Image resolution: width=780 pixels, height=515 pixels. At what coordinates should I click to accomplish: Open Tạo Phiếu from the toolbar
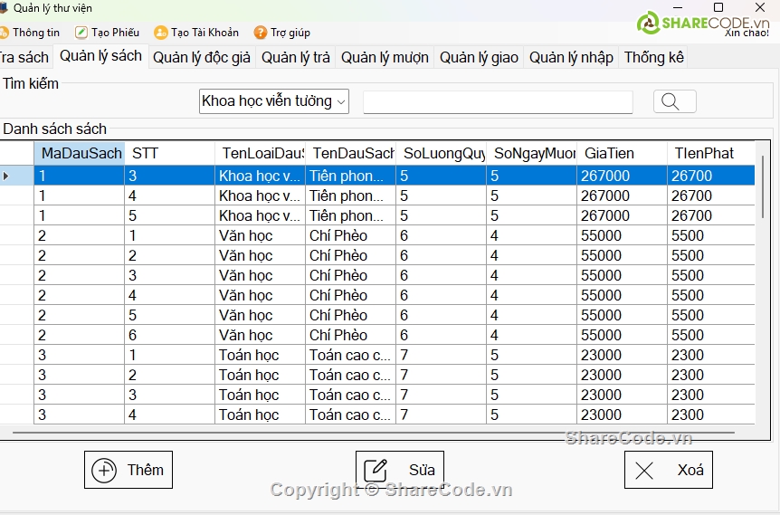coord(81,33)
